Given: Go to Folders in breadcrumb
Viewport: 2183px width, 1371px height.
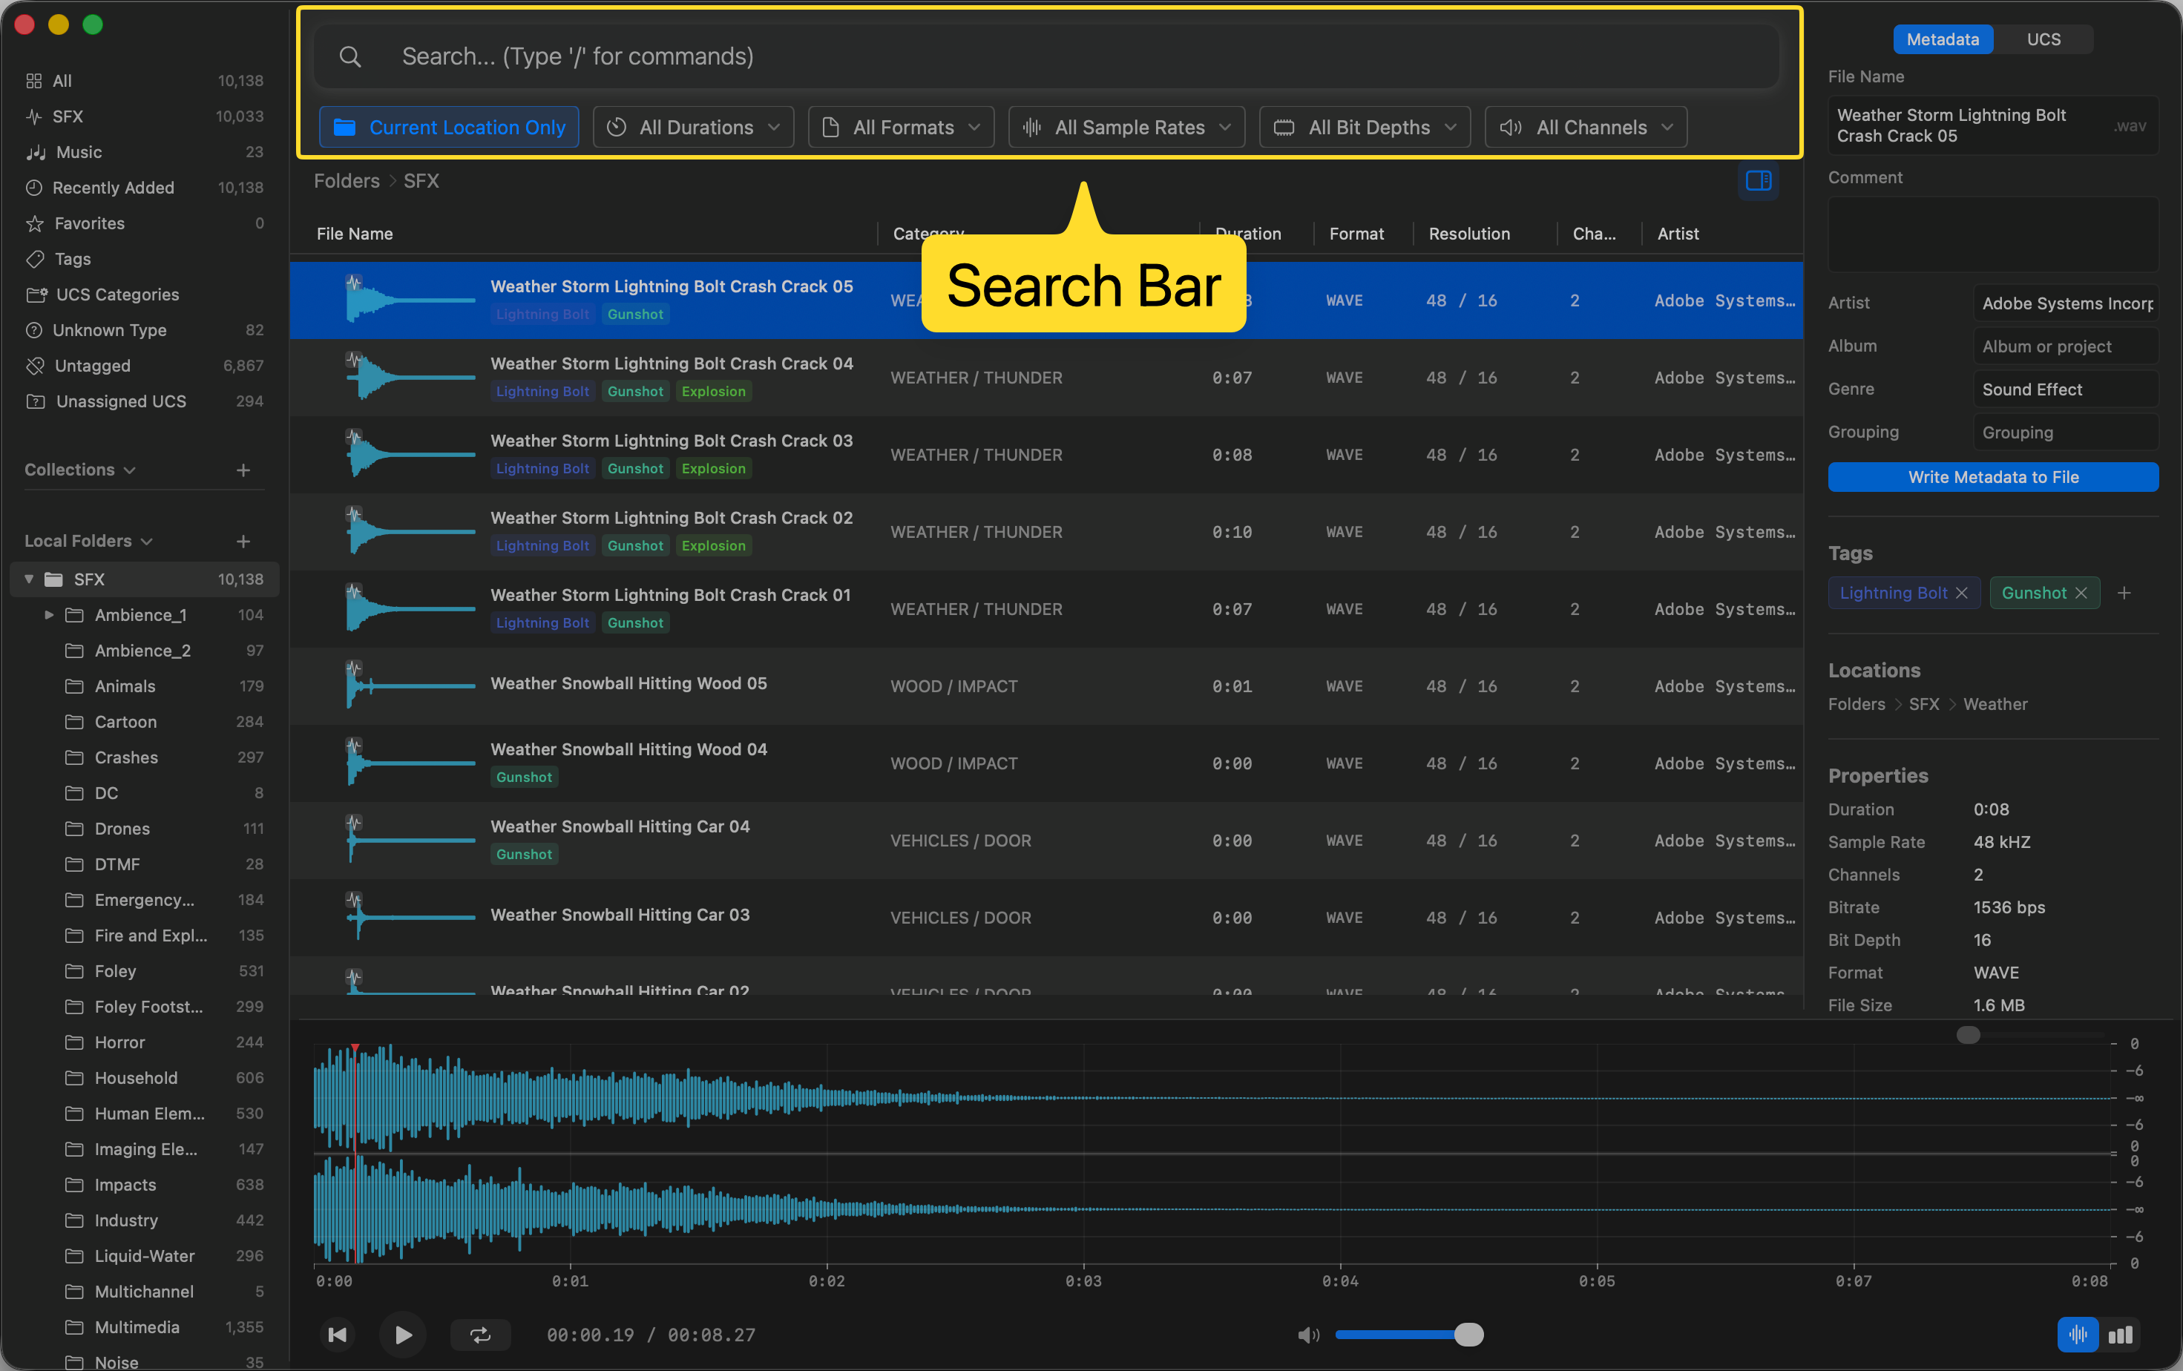Looking at the screenshot, I should click(347, 181).
